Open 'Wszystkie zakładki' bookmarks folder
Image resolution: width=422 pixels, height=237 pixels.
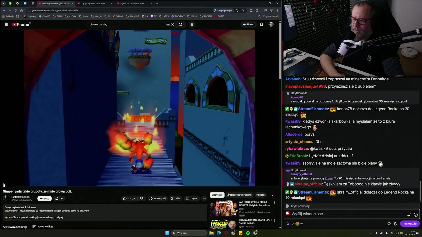pyautogui.click(x=269, y=16)
